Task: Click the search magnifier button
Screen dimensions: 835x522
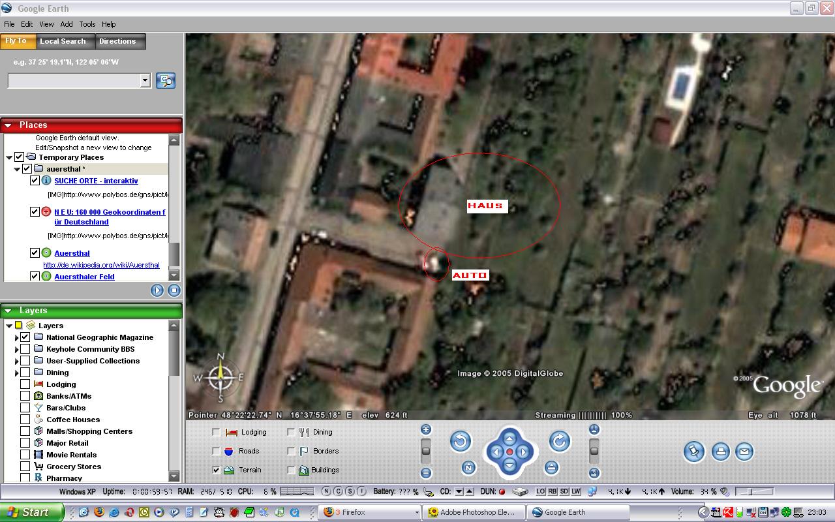Action: pos(166,80)
